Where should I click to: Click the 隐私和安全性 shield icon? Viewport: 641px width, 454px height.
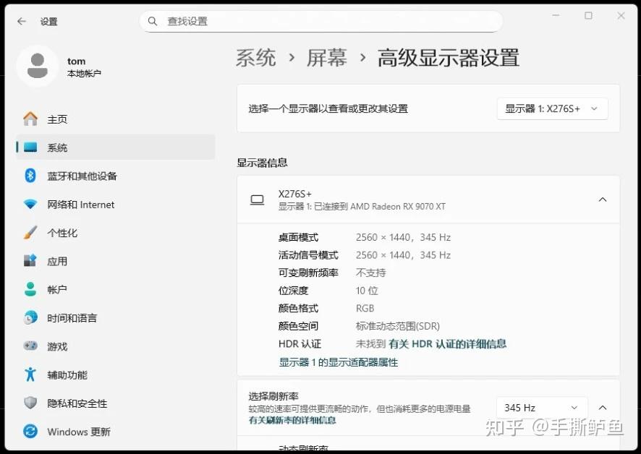[30, 403]
